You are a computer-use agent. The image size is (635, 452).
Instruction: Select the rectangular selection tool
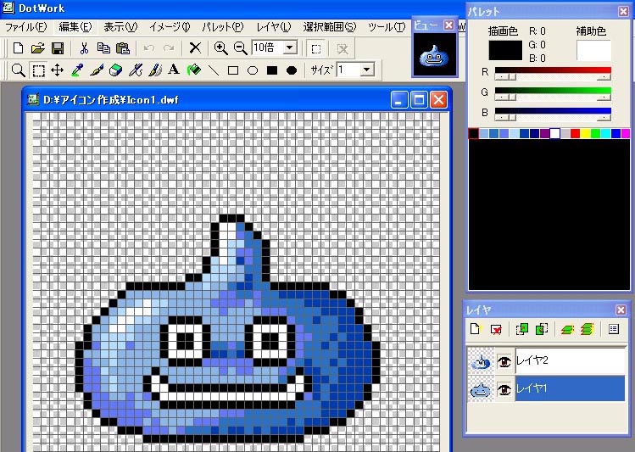point(38,70)
